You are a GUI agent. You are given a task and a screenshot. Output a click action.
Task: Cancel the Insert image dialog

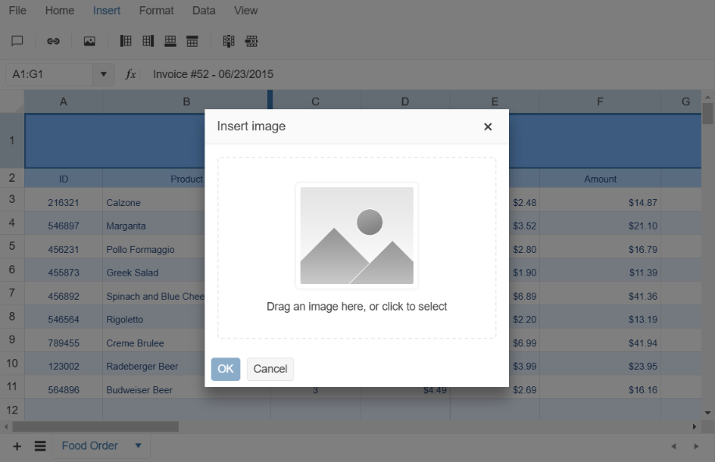pos(270,369)
